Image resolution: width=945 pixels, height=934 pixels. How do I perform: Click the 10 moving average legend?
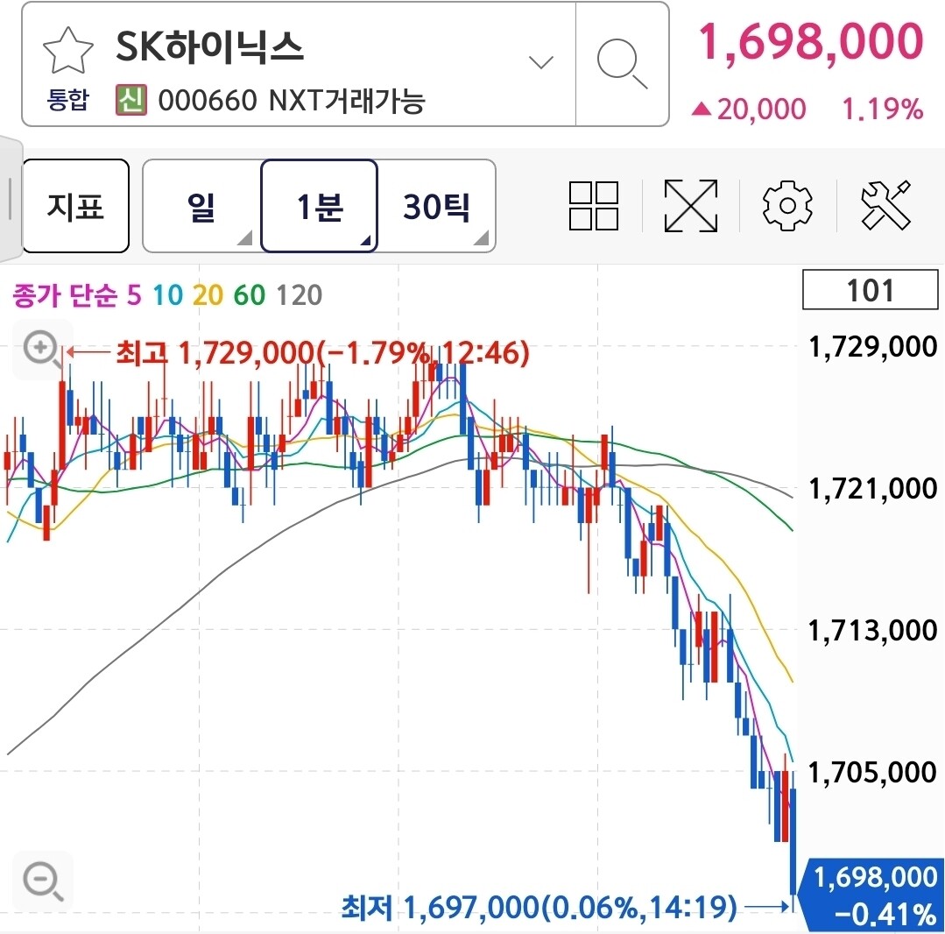tap(167, 295)
